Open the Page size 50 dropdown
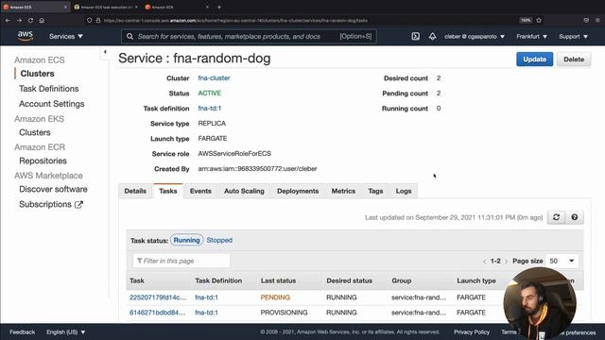The width and height of the screenshot is (605, 340). pyautogui.click(x=562, y=261)
